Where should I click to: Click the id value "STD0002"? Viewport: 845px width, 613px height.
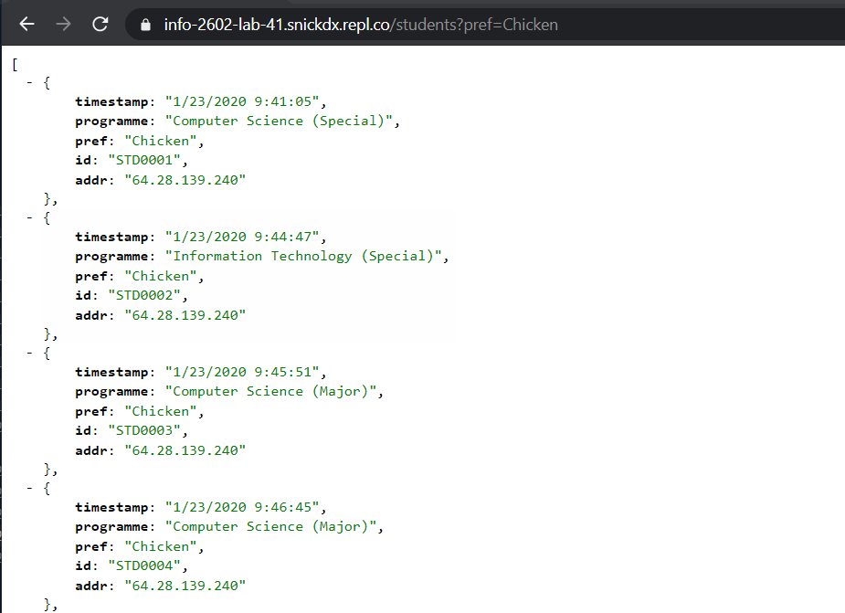tap(144, 295)
